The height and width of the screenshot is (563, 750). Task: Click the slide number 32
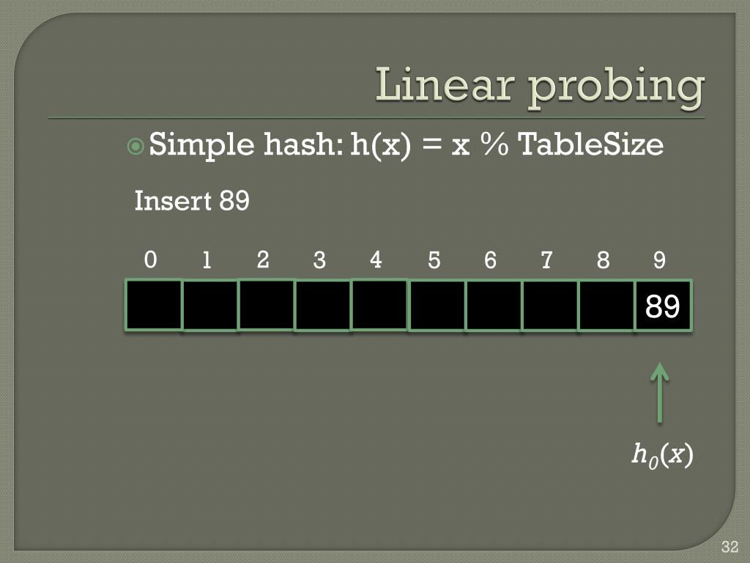[x=730, y=546]
